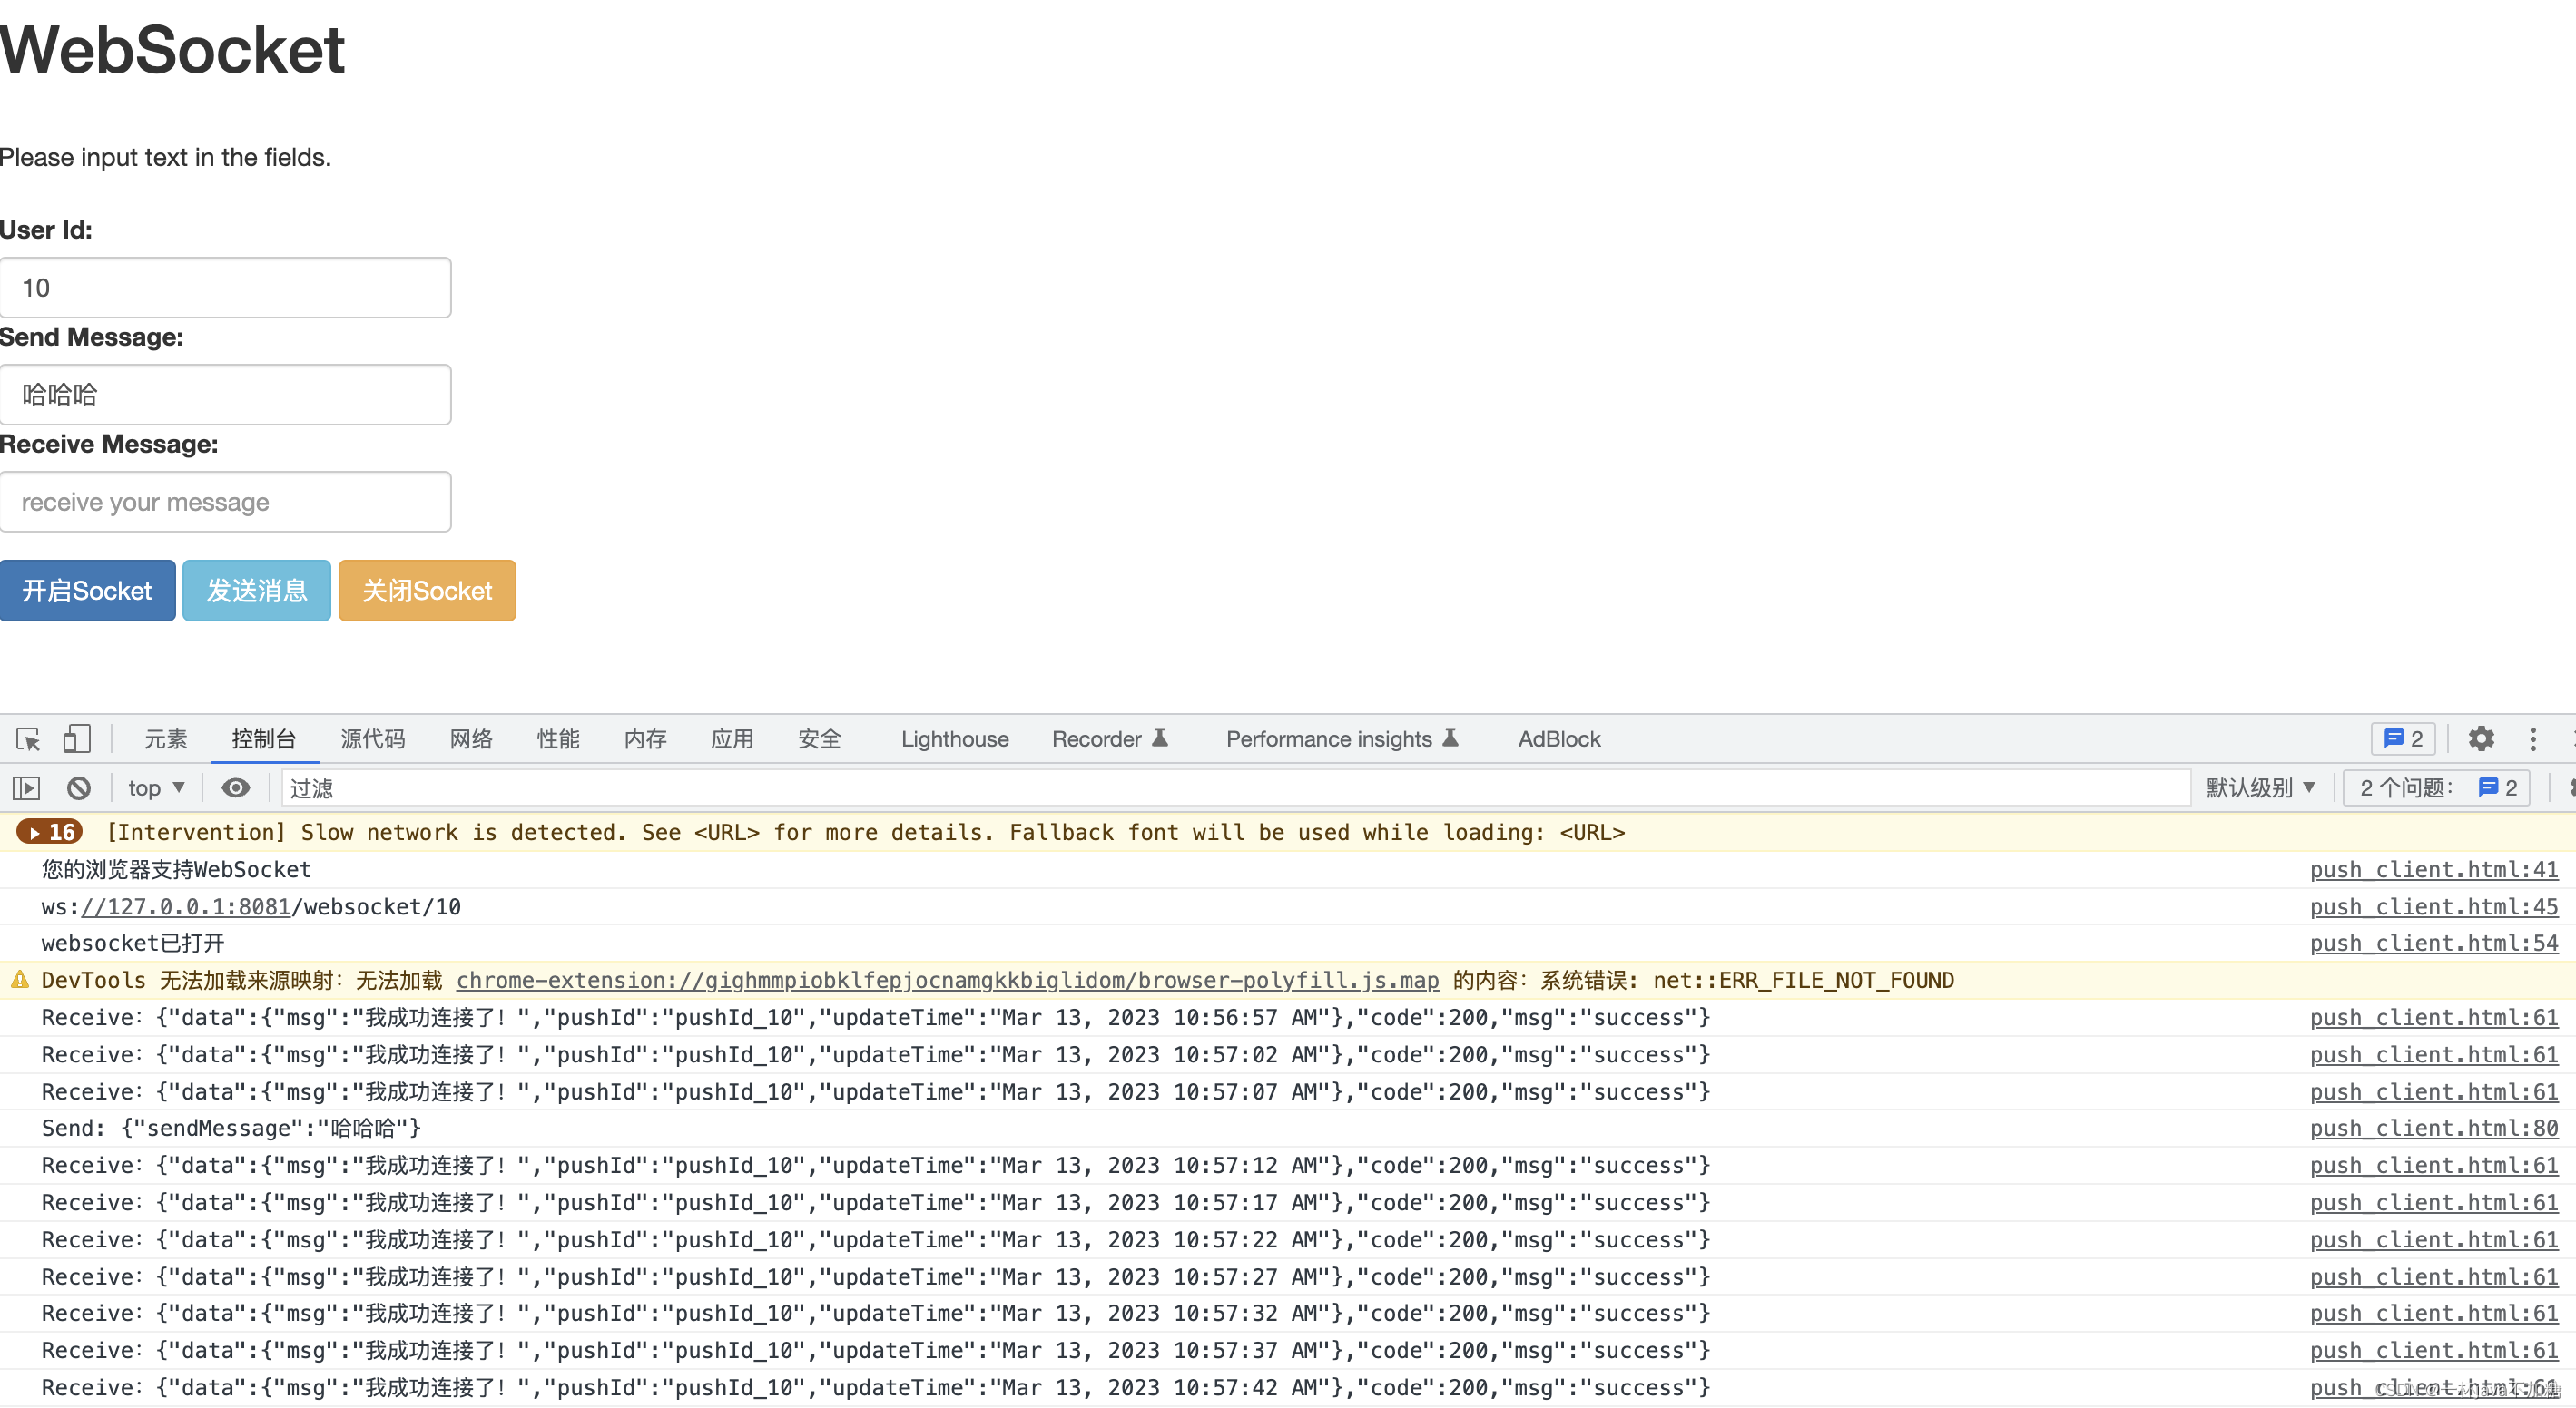
Task: Focus the User Id input field
Action: coord(226,288)
